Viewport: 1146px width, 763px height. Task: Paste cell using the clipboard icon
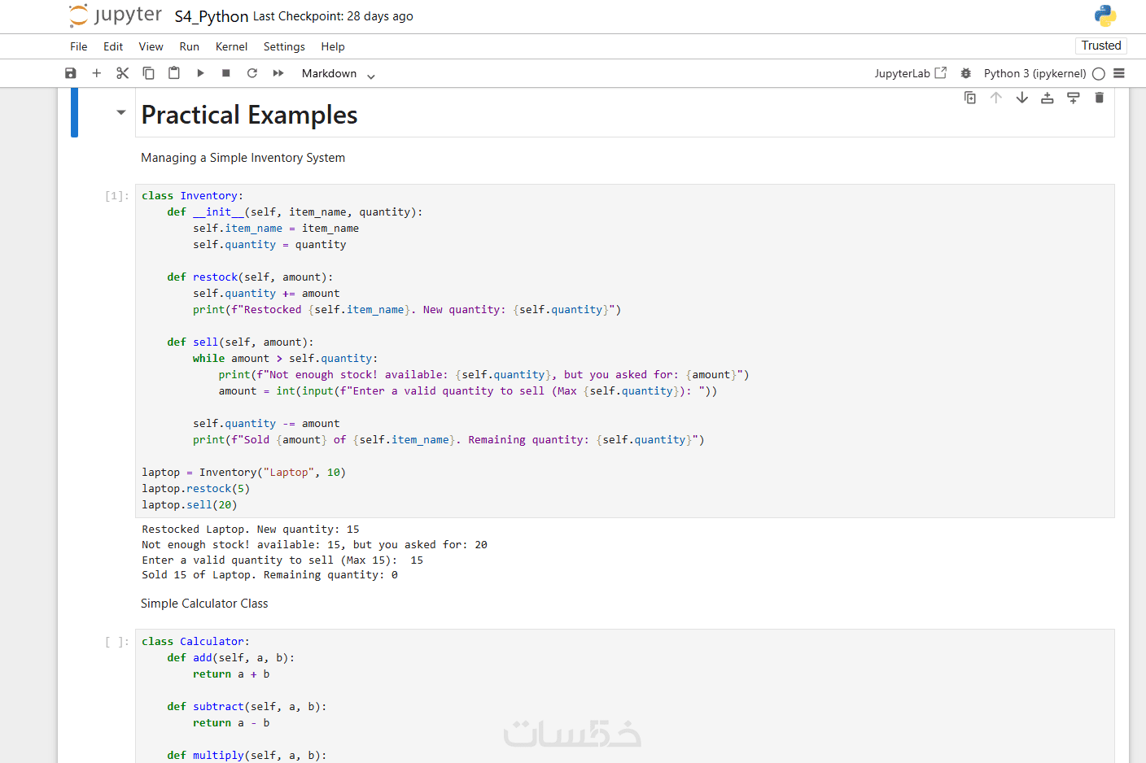point(174,73)
